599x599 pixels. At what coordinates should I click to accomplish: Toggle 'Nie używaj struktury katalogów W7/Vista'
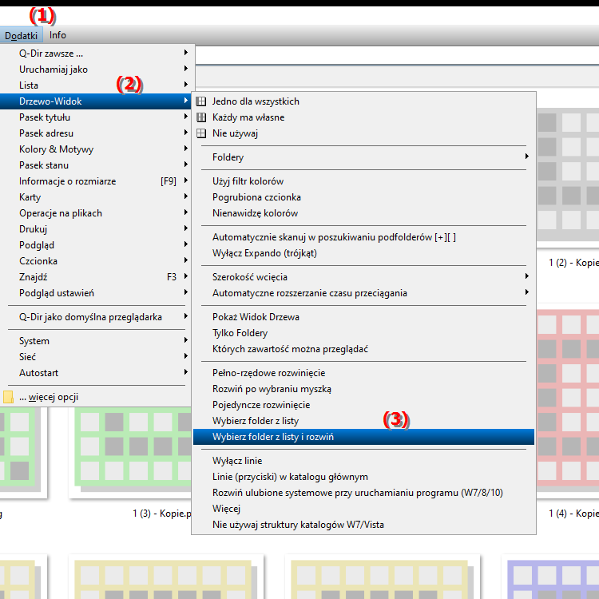[363, 525]
